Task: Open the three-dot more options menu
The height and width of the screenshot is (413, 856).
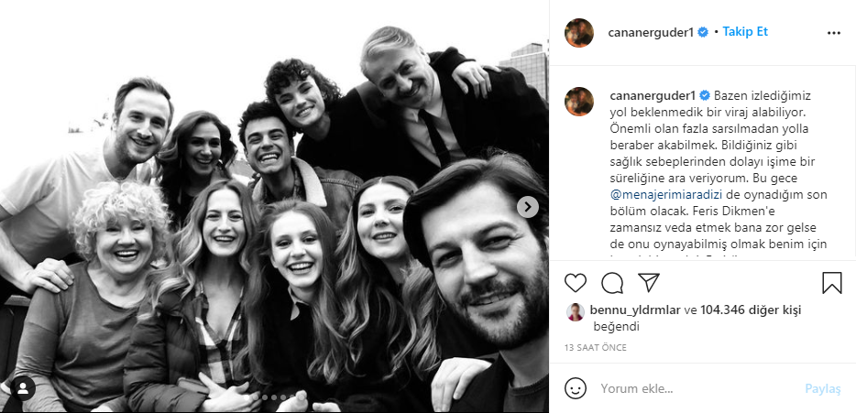Action: click(833, 32)
